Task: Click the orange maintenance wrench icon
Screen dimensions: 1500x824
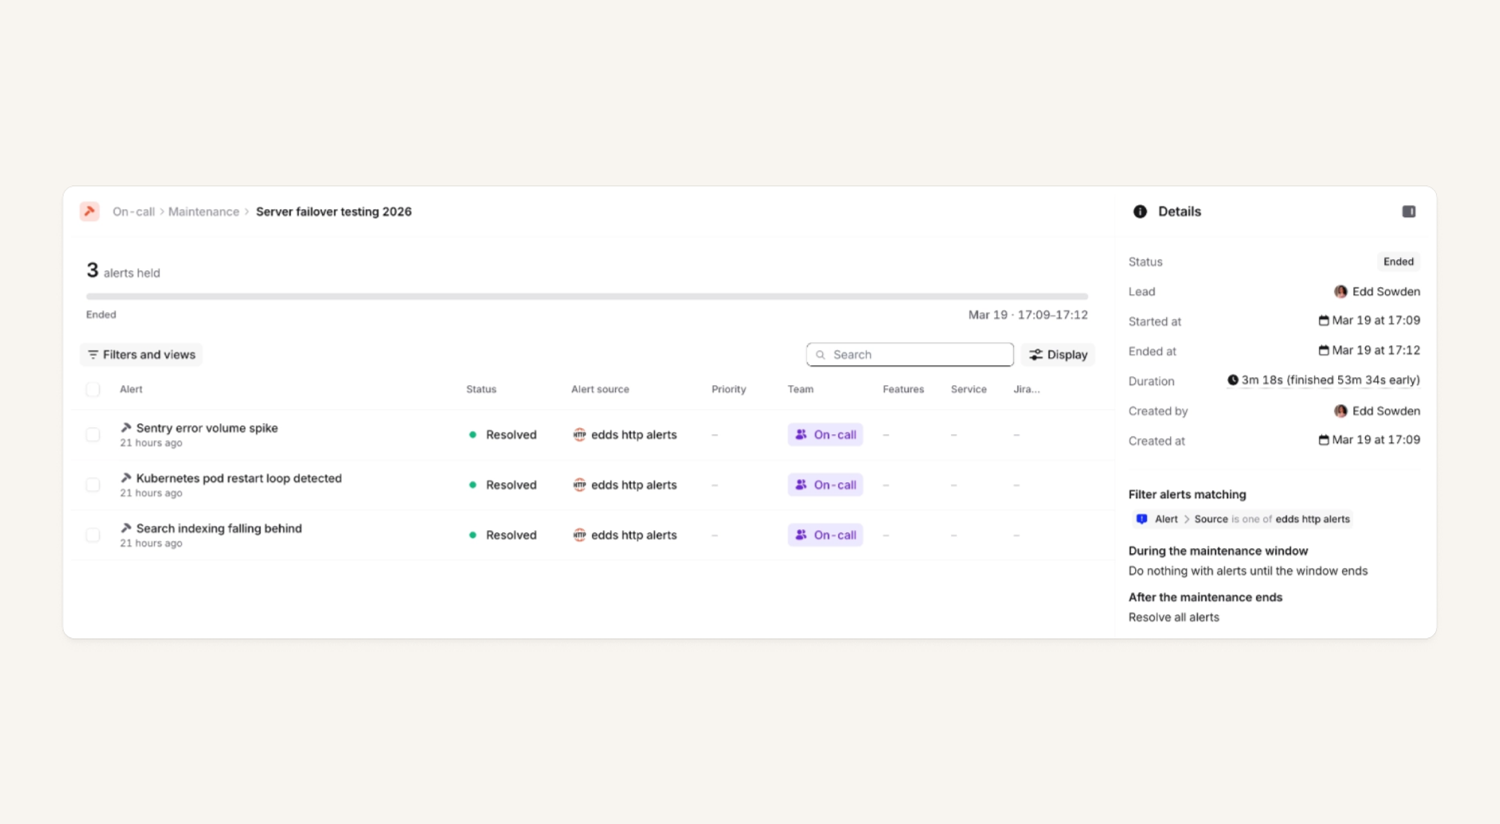Action: pos(89,211)
